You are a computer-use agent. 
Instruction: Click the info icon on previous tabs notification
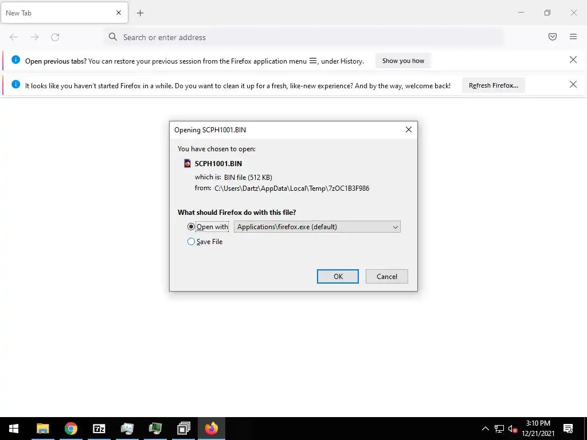coord(15,60)
